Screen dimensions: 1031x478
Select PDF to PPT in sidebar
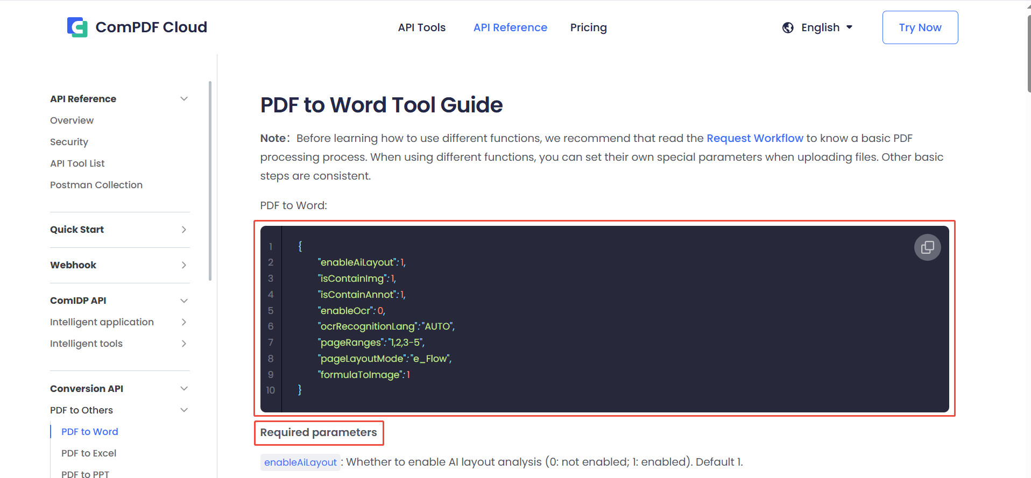85,474
